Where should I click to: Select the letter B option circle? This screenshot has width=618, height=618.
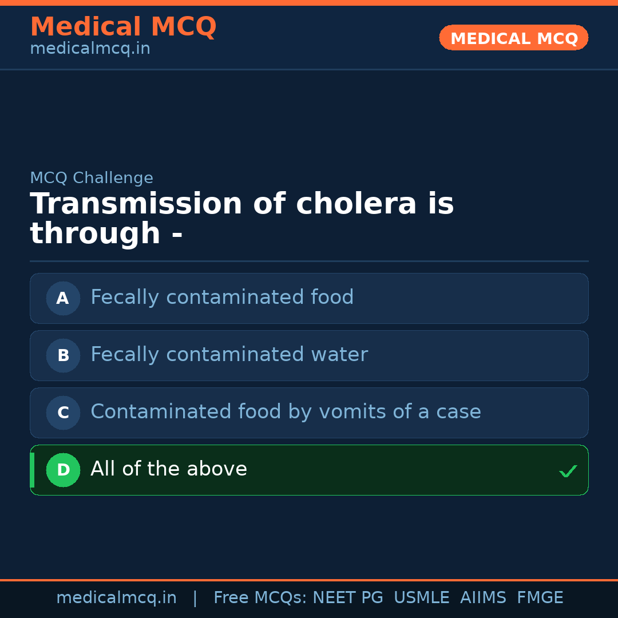[63, 355]
